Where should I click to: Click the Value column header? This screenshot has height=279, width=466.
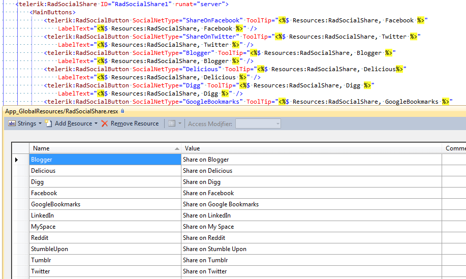coord(311,148)
